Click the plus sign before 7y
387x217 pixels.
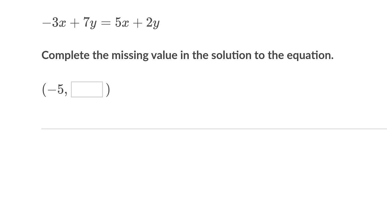tap(74, 23)
